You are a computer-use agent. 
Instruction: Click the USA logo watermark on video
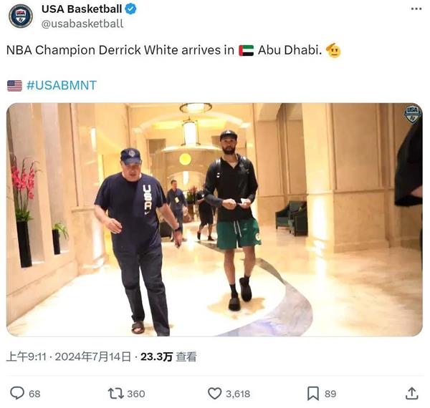coord(413,114)
